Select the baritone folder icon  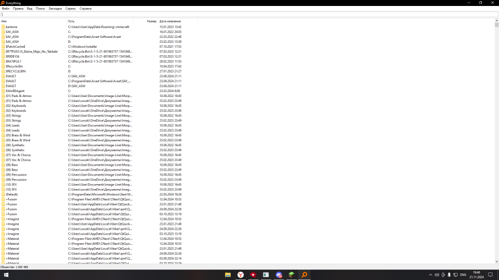[3, 27]
